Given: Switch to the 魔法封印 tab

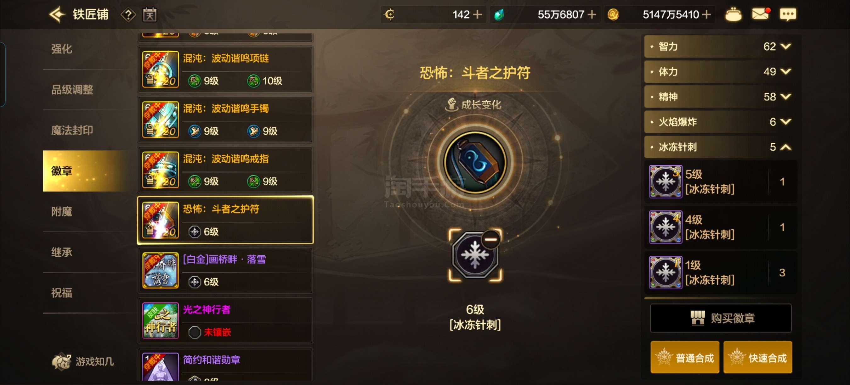Looking at the screenshot, I should pos(72,130).
